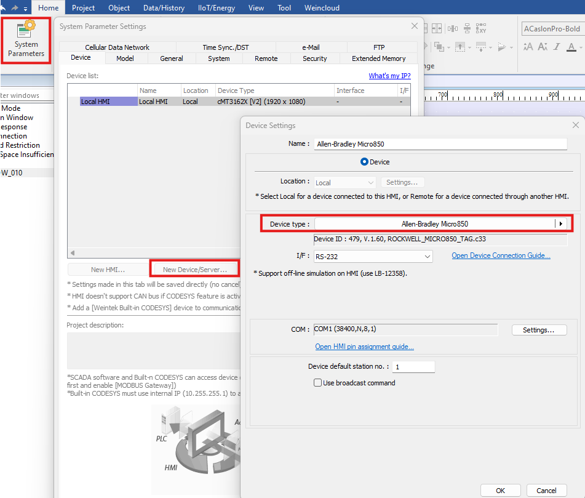This screenshot has width=585, height=498.
Task: Click the New Device/Server... button
Action: click(195, 269)
